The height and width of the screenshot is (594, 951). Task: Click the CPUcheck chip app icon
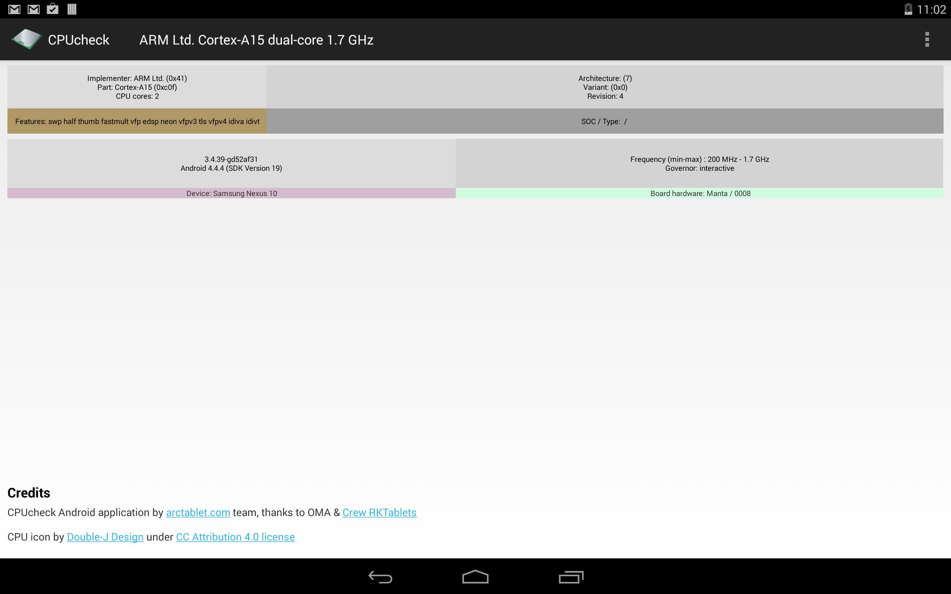27,39
